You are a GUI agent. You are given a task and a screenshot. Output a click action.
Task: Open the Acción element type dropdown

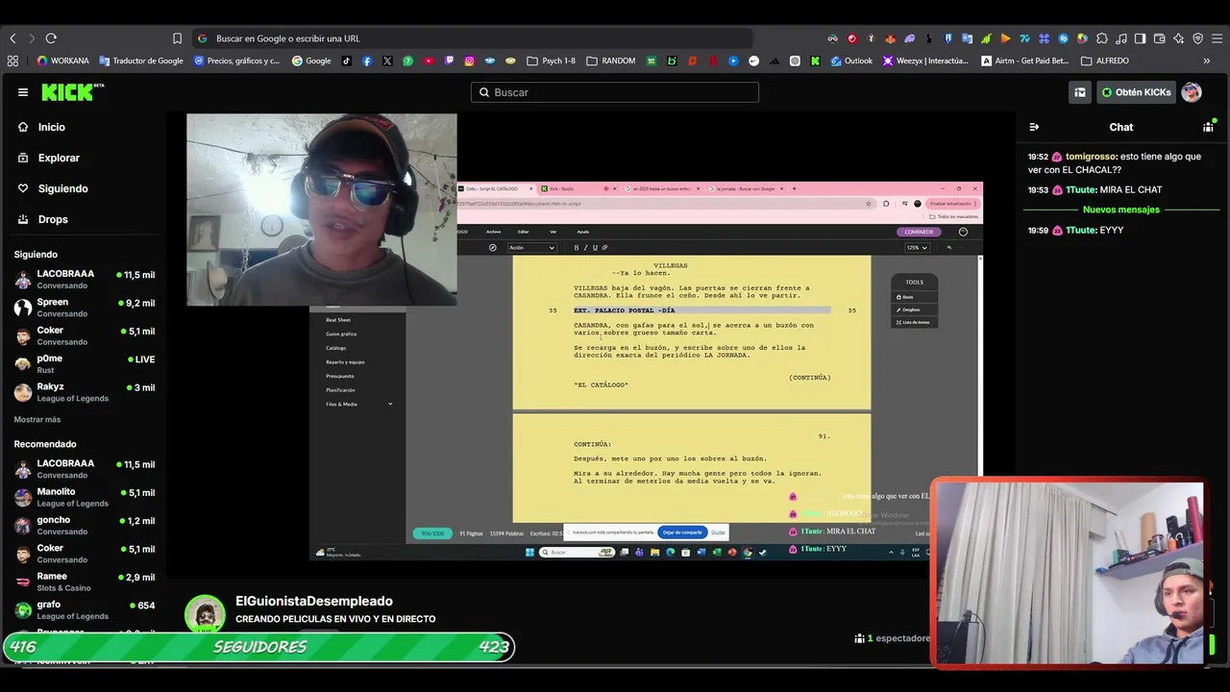coord(531,248)
